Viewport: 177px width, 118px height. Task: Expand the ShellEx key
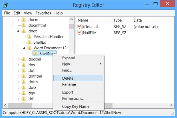tap(24, 42)
